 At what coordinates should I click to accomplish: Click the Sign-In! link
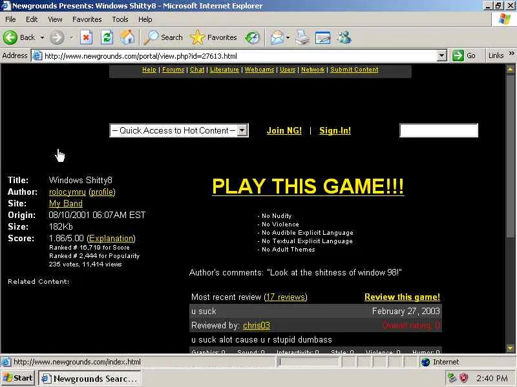click(335, 131)
